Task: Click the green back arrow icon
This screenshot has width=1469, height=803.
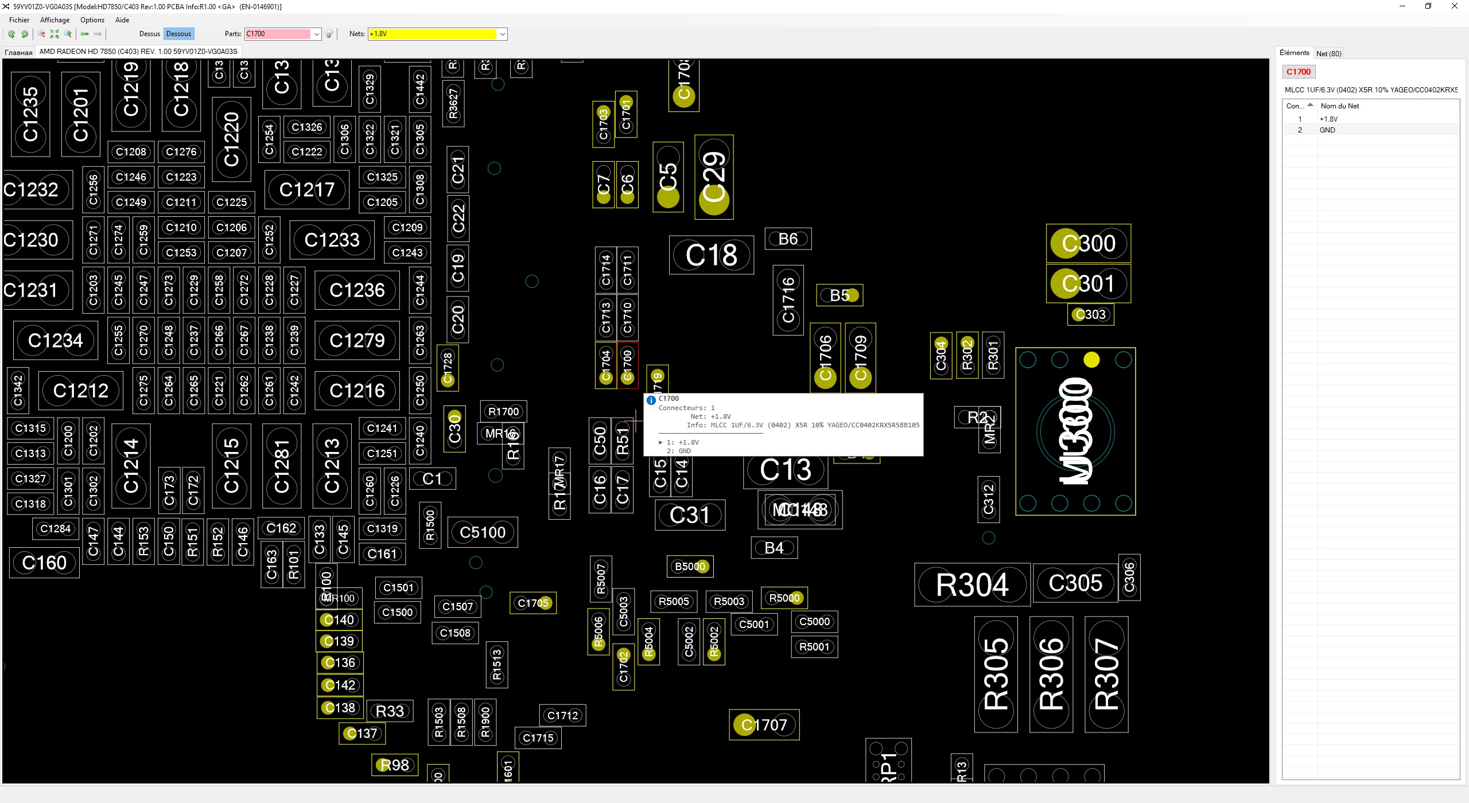Action: coord(84,34)
